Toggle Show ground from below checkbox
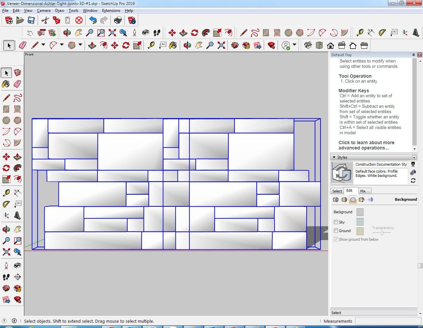423x328 pixels. point(336,239)
